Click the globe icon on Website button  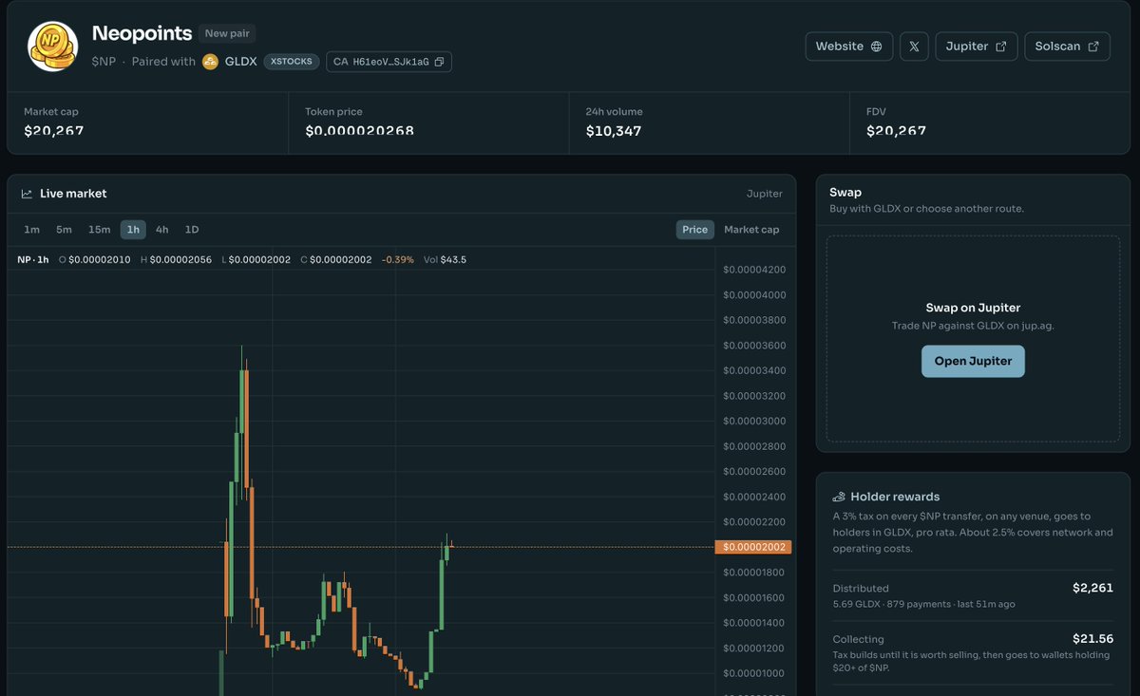876,47
